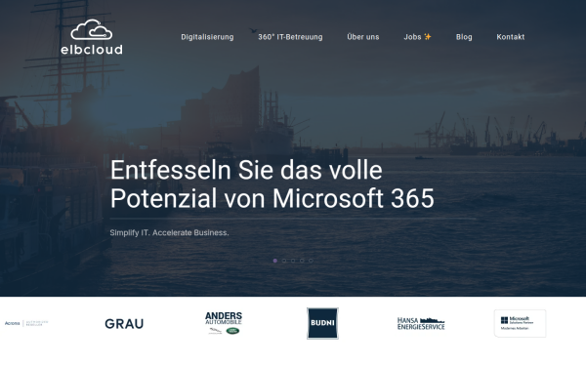
Task: Open the Jobs navigation link
Action: 417,37
